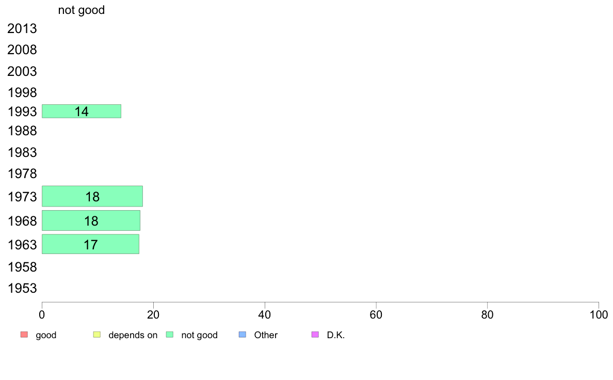This screenshot has height=380, width=613.
Task: Click the 1983 year label
Action: pyautogui.click(x=22, y=153)
